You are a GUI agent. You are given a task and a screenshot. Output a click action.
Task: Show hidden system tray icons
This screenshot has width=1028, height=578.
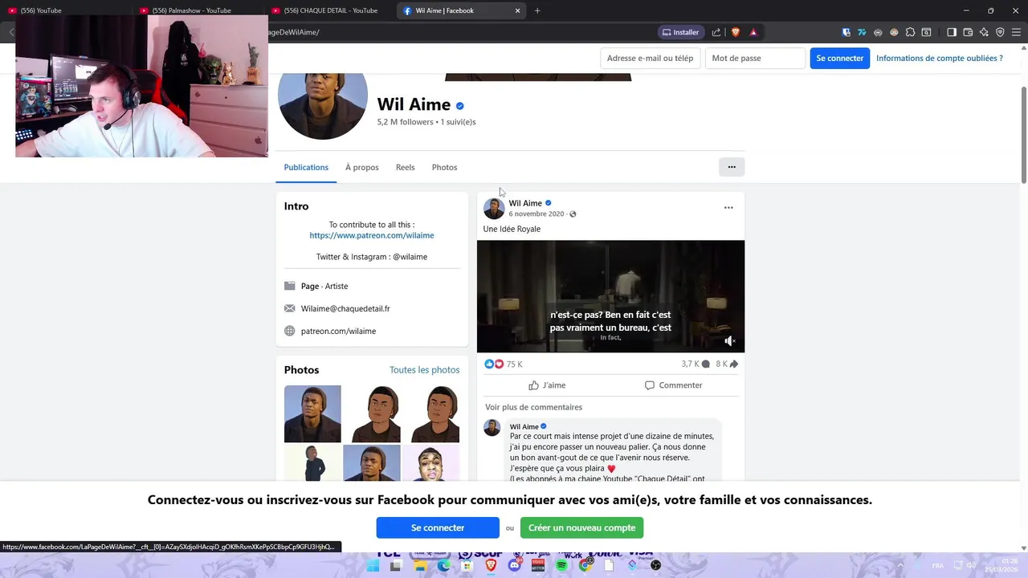click(x=899, y=565)
